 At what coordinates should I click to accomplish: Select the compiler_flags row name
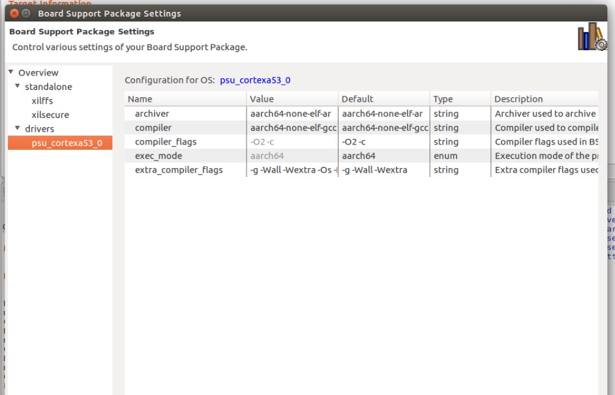165,141
